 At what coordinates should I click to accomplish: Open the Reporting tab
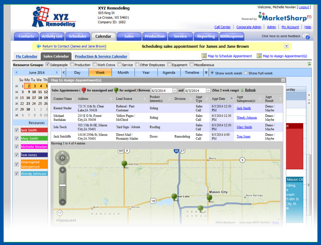[206, 36]
